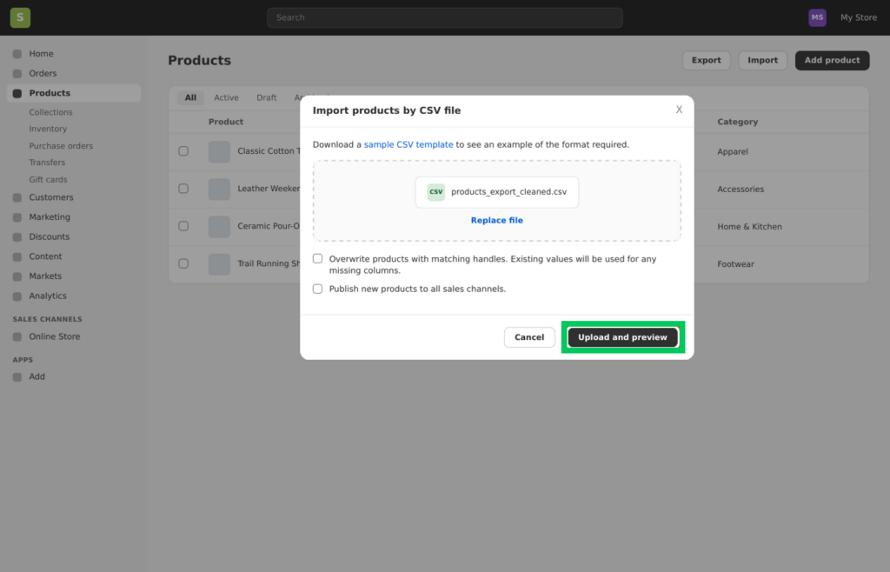Click the Analytics sidebar icon
890x572 pixels.
pos(17,296)
